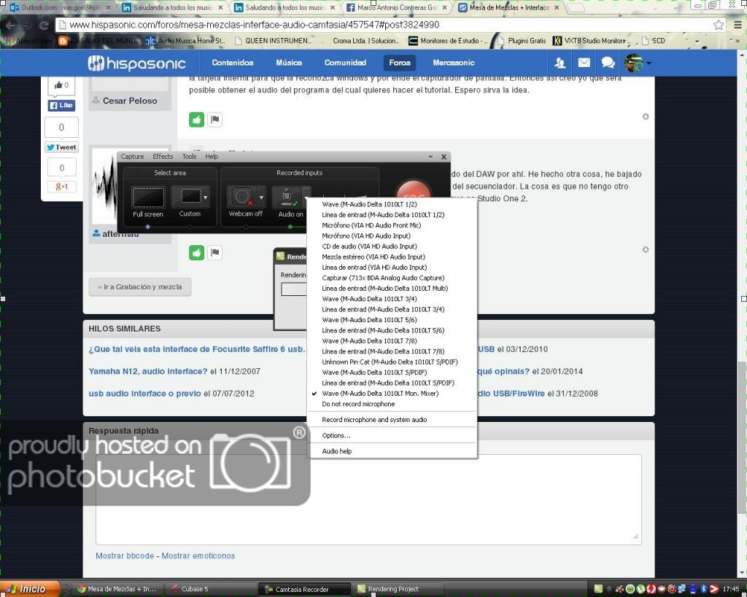Select Wave (M-Audio Delta 1010LT Mon. Mixer)

tap(392, 393)
